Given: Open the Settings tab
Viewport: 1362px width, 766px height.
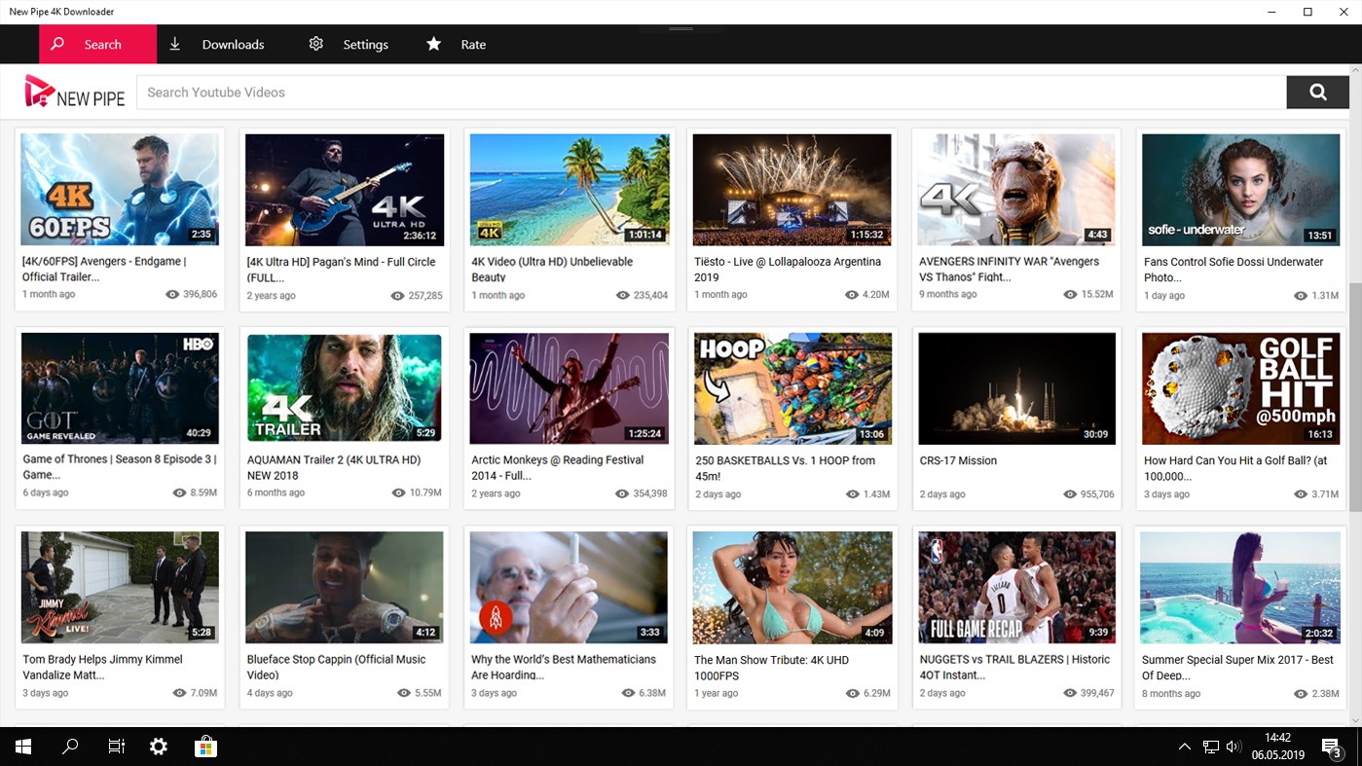Looking at the screenshot, I should [349, 44].
